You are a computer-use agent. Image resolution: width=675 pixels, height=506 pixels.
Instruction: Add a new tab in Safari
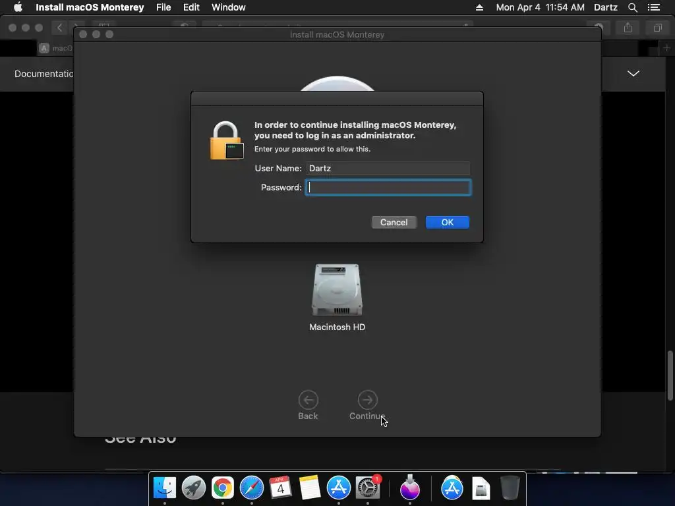pos(667,47)
